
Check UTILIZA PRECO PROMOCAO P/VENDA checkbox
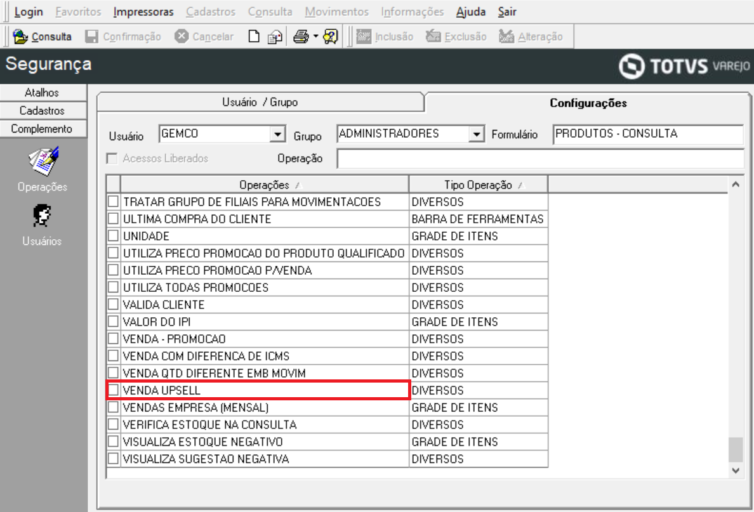click(x=113, y=270)
